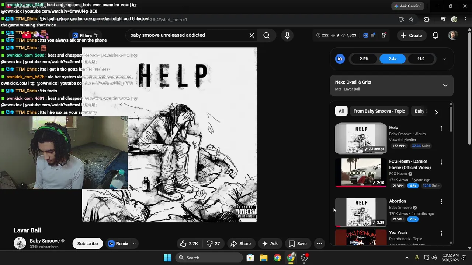This screenshot has width=472, height=265.
Task: Subscribe to Baby Smoove channel
Action: (87, 244)
